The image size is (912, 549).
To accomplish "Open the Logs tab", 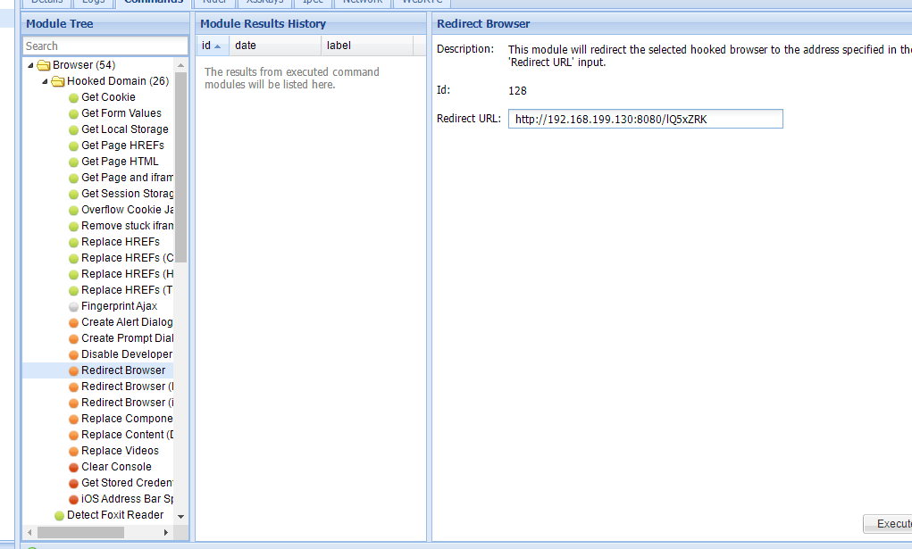I will 93,3.
